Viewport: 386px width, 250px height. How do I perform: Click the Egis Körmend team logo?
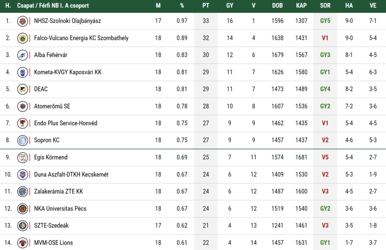(x=23, y=157)
